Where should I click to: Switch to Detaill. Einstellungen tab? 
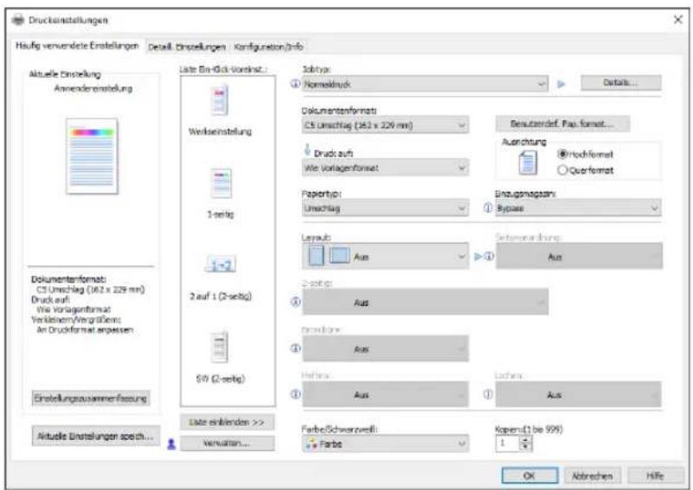pyautogui.click(x=187, y=47)
